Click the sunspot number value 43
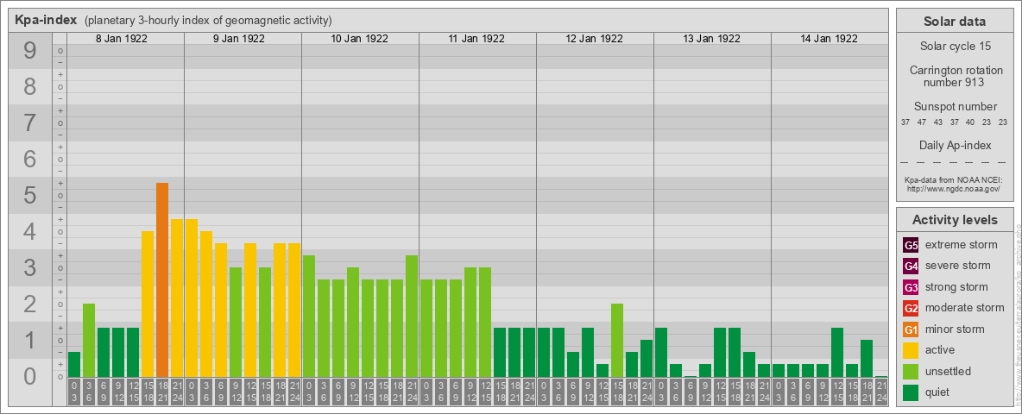 (x=938, y=122)
